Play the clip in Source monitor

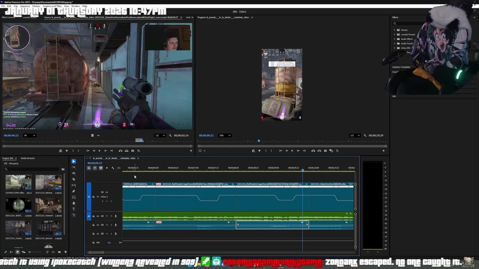click(99, 151)
